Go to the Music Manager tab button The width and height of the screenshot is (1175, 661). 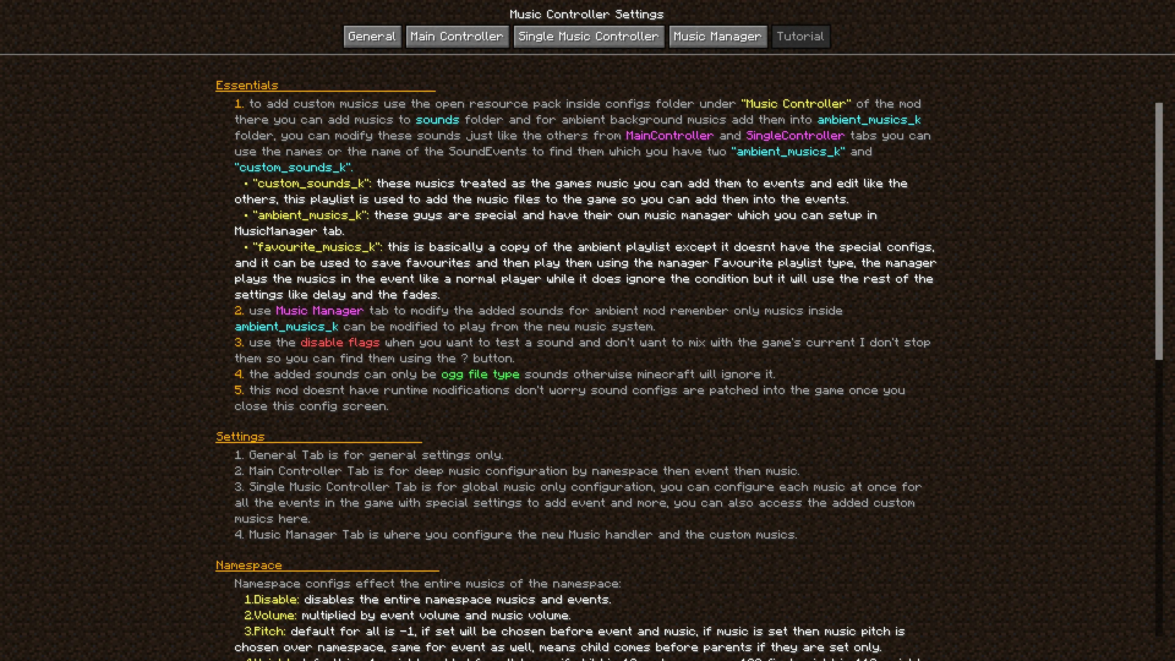(x=718, y=36)
